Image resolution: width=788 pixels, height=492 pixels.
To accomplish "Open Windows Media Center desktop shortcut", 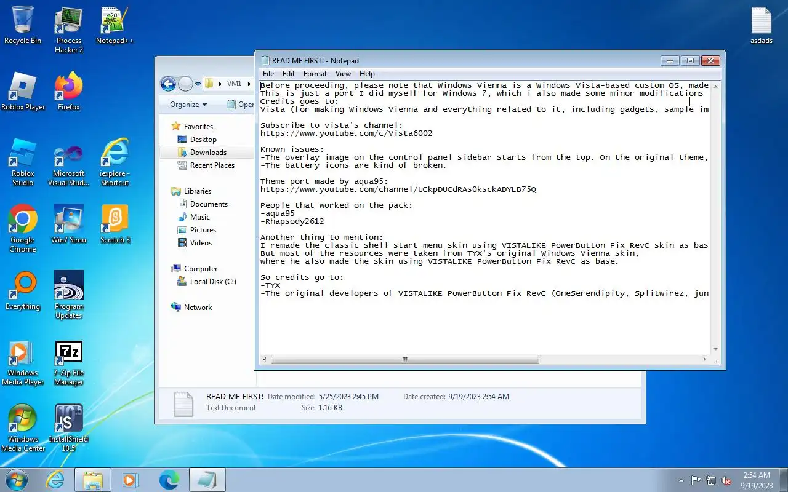I will click(x=23, y=429).
